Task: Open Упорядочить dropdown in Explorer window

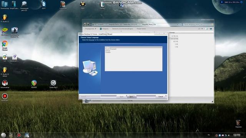Action: (x=90, y=29)
